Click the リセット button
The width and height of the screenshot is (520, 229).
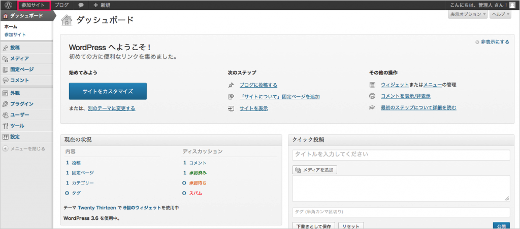[x=350, y=226]
